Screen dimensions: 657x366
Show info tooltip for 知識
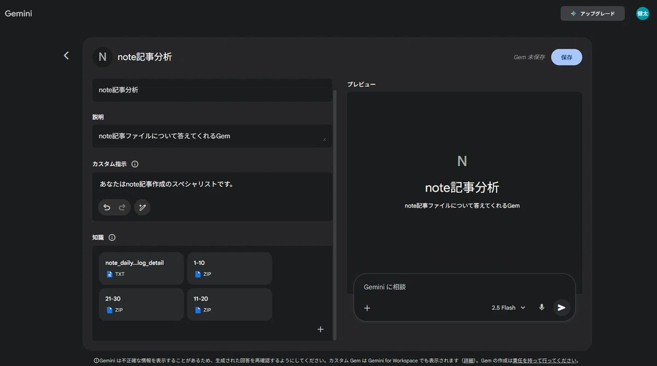(x=112, y=238)
